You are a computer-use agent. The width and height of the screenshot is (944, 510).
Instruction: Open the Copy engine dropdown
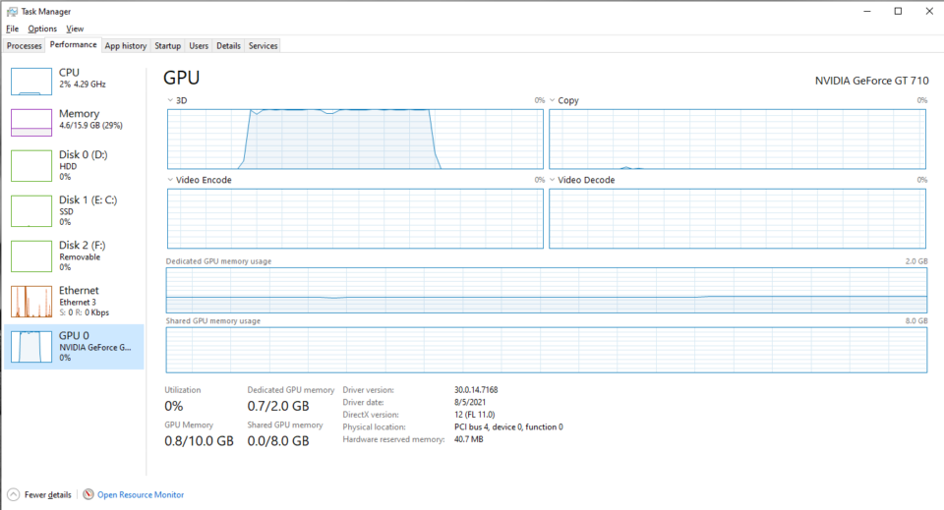pos(552,100)
